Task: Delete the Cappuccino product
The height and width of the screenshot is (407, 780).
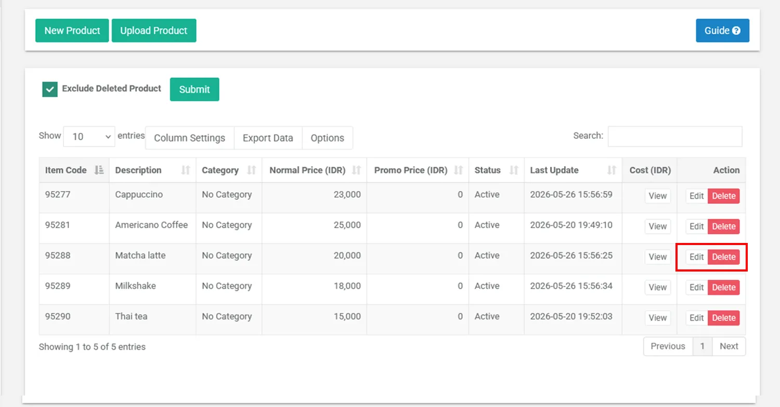Action: click(724, 196)
